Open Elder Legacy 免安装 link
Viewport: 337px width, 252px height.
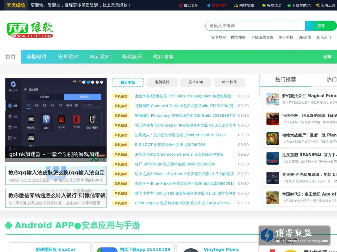click(x=182, y=203)
